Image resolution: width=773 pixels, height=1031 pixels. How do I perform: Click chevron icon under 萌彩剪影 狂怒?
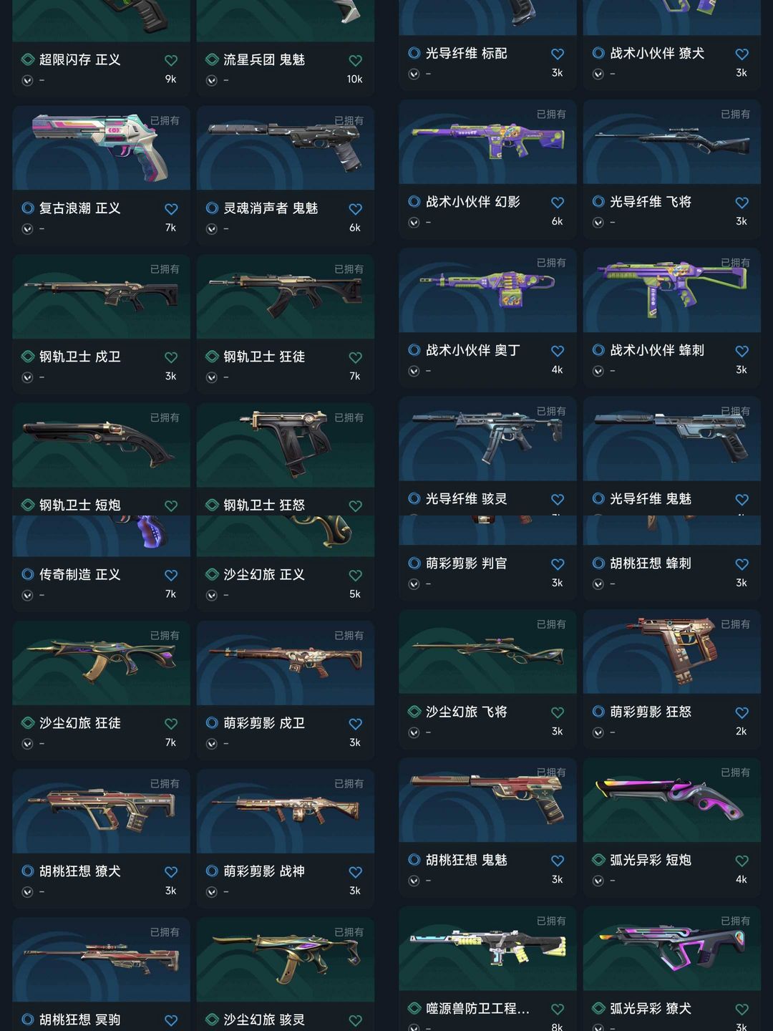pyautogui.click(x=598, y=732)
